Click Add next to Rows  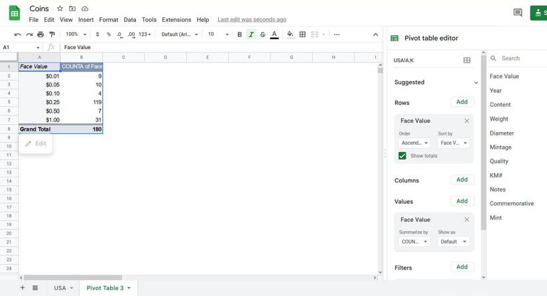462,102
